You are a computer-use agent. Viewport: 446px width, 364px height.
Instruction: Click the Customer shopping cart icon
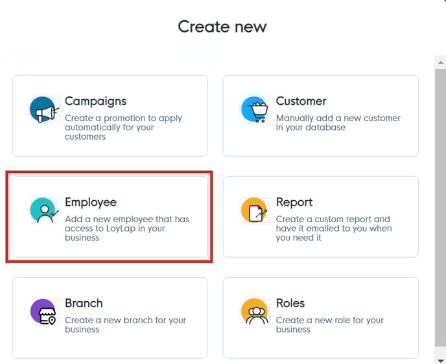click(x=254, y=110)
